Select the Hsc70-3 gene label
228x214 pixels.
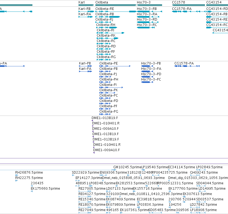144,2
